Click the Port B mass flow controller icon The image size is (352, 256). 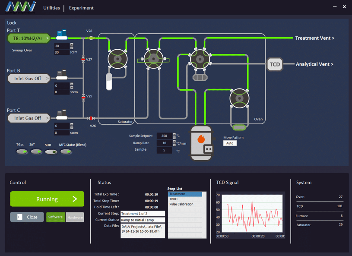[62, 75]
